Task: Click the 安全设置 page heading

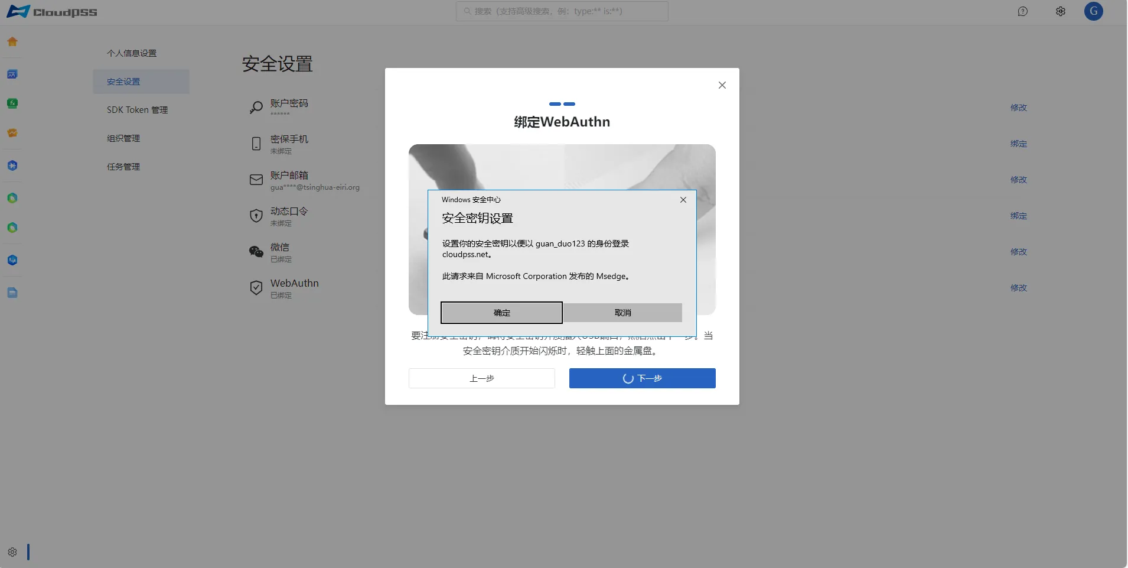Action: (x=277, y=64)
